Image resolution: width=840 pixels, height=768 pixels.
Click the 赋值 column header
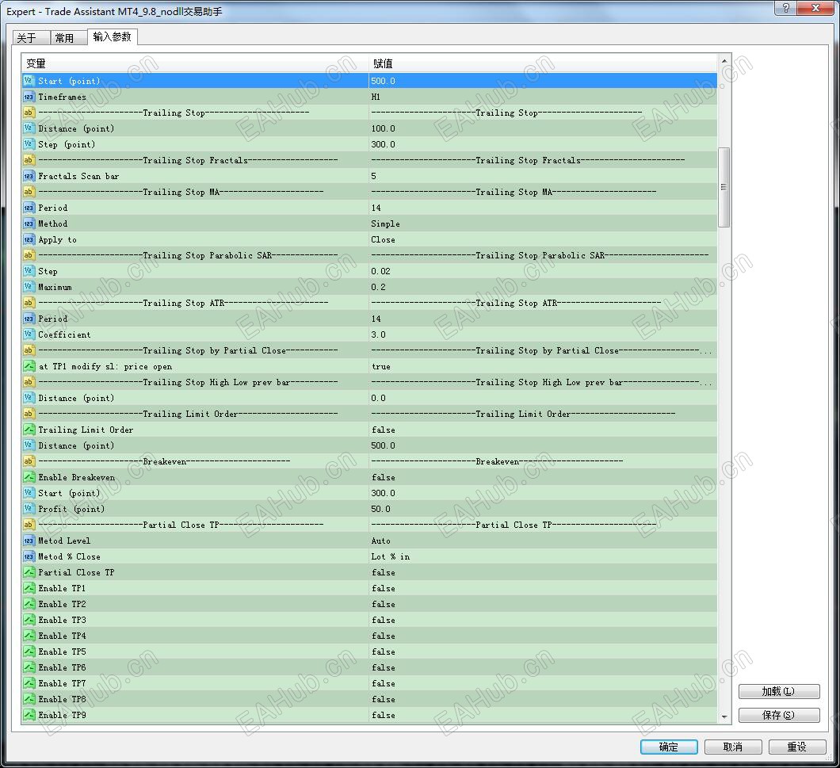543,63
